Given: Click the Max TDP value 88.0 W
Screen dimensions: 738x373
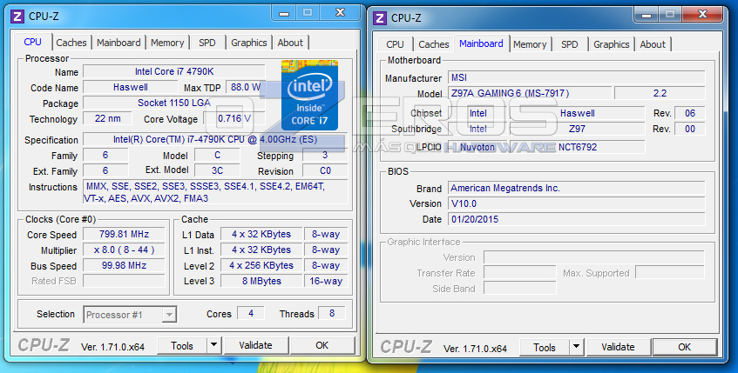Looking at the screenshot, I should [246, 87].
